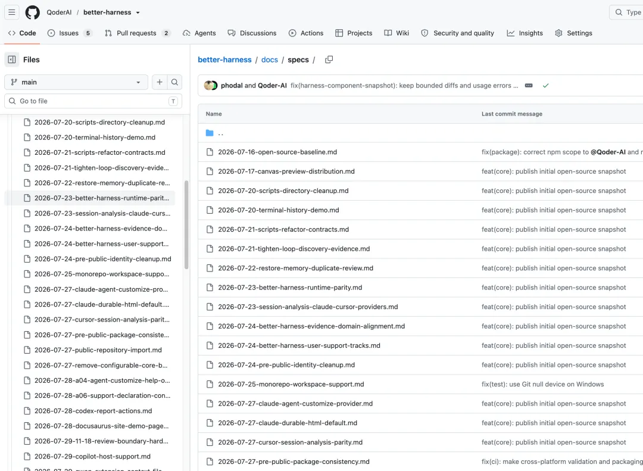Open Qoder-AI co-author link
The height and width of the screenshot is (471, 643).
point(272,85)
